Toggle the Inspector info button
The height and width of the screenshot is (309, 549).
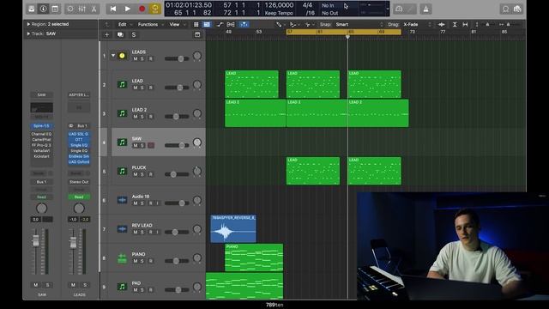click(x=44, y=9)
